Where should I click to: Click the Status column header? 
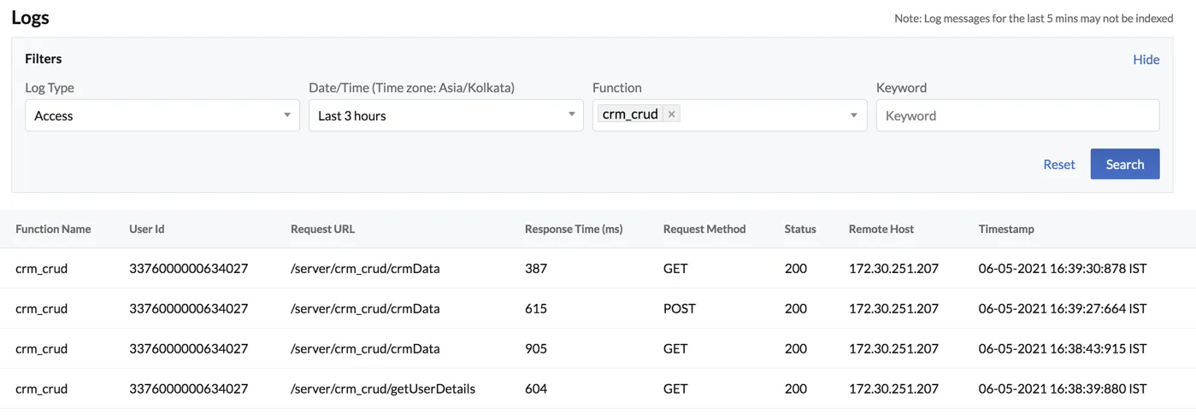[800, 229]
